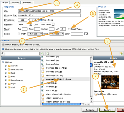The width and height of the screenshot is (124, 113).
Task: Select the file business 230 x 173.jpg
Action: tap(57, 68)
